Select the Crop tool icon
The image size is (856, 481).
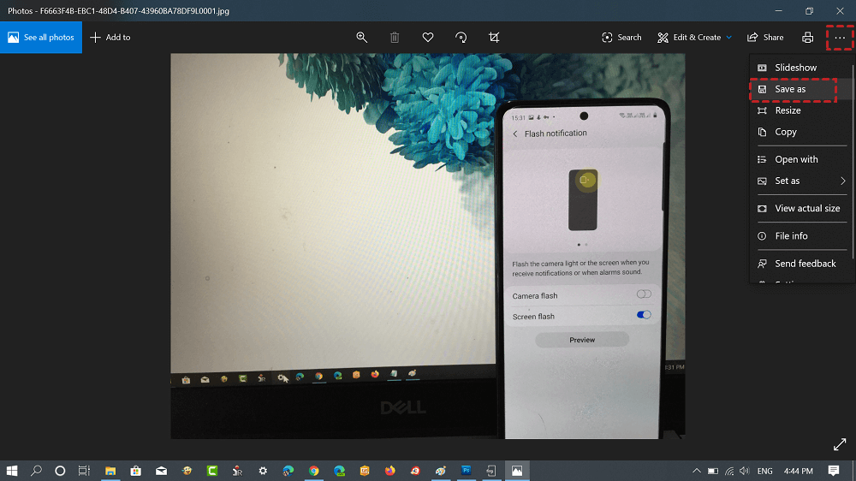point(494,38)
